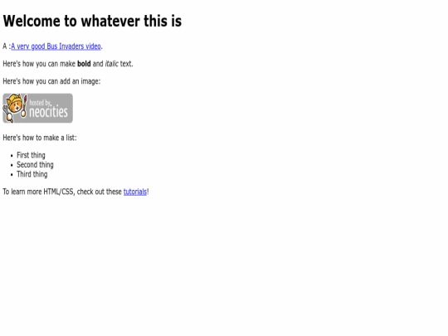
Task: Click the cat mascot in the badge
Action: click(15, 107)
